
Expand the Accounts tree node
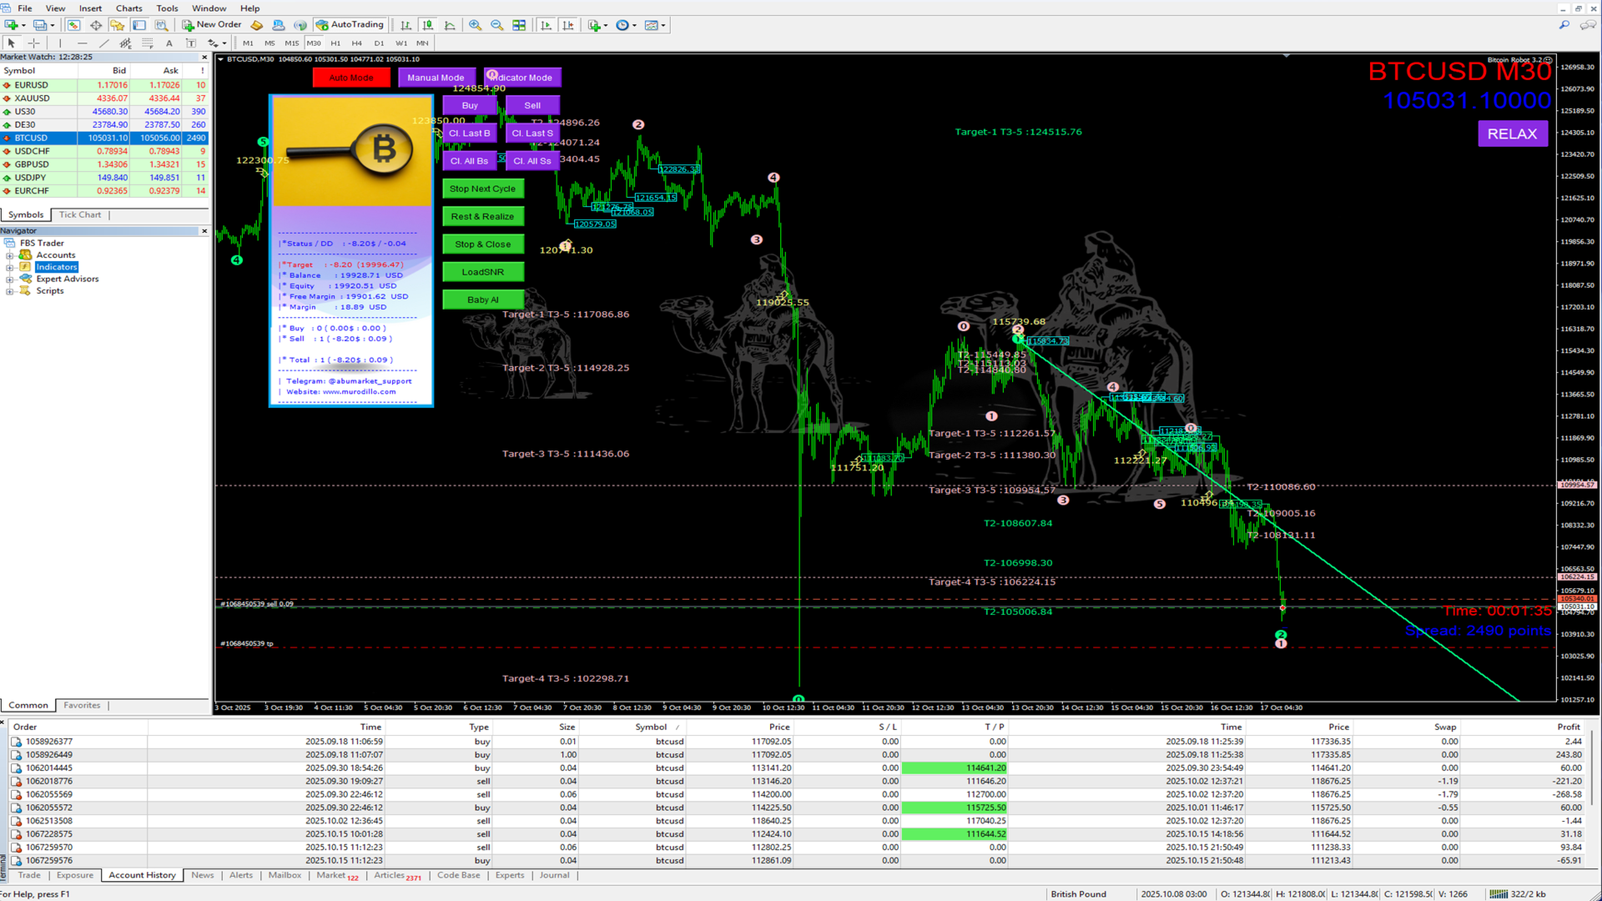(x=9, y=255)
